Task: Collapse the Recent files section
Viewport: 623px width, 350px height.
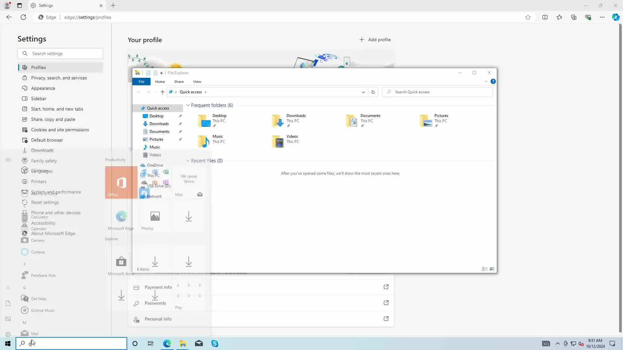Action: pyautogui.click(x=188, y=161)
